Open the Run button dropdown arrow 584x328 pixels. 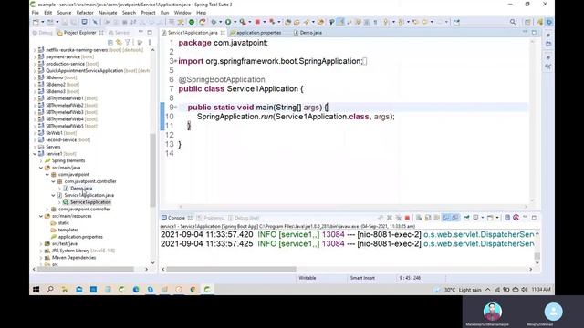pos(235,22)
